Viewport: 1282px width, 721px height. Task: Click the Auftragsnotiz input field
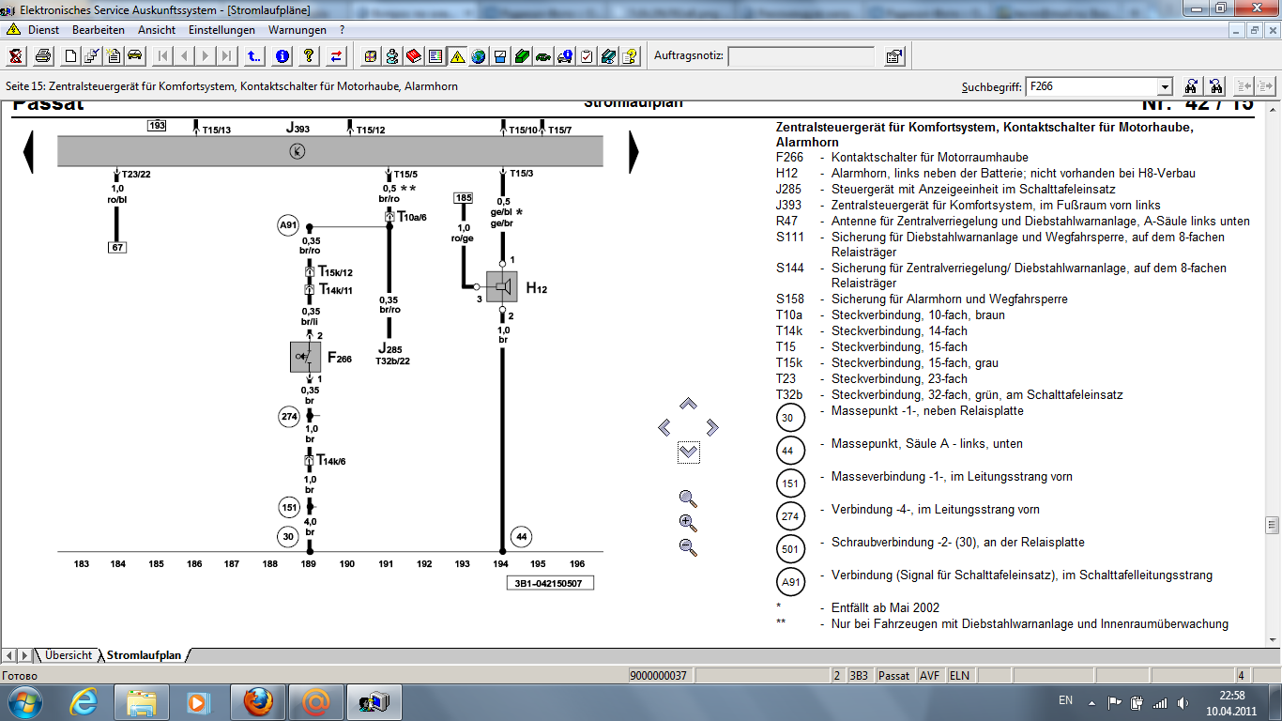point(801,56)
